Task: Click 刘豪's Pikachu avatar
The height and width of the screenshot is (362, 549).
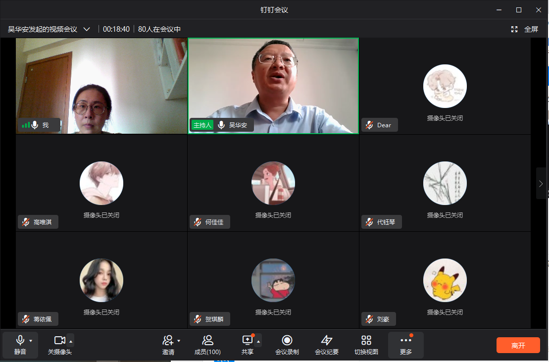Action: click(445, 280)
